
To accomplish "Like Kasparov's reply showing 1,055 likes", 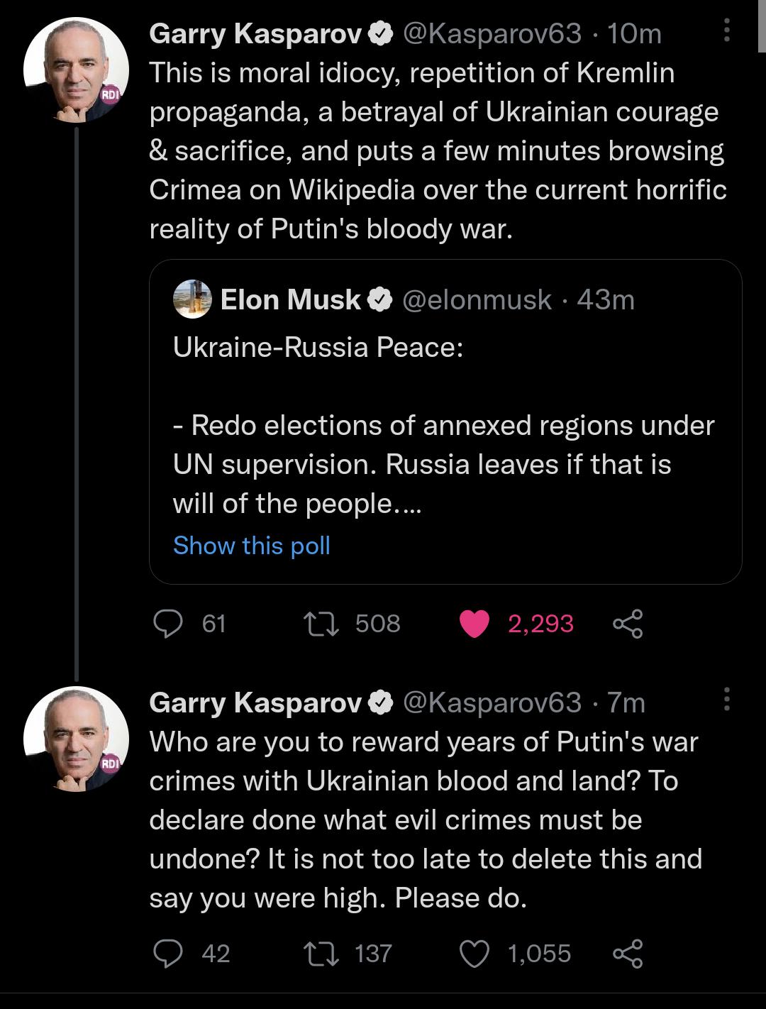I will click(475, 954).
